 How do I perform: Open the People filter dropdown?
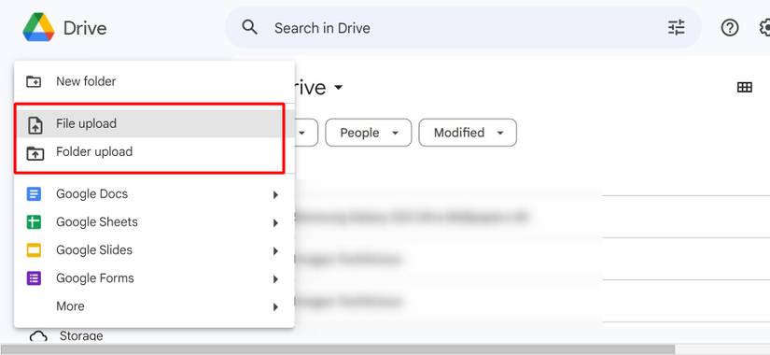[369, 133]
